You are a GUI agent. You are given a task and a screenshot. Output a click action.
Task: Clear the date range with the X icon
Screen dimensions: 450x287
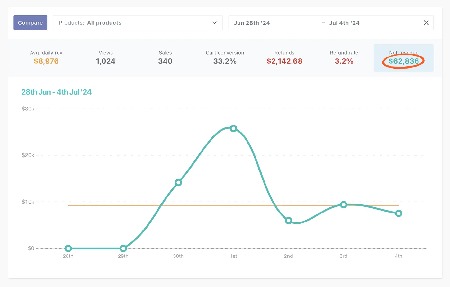coord(426,23)
